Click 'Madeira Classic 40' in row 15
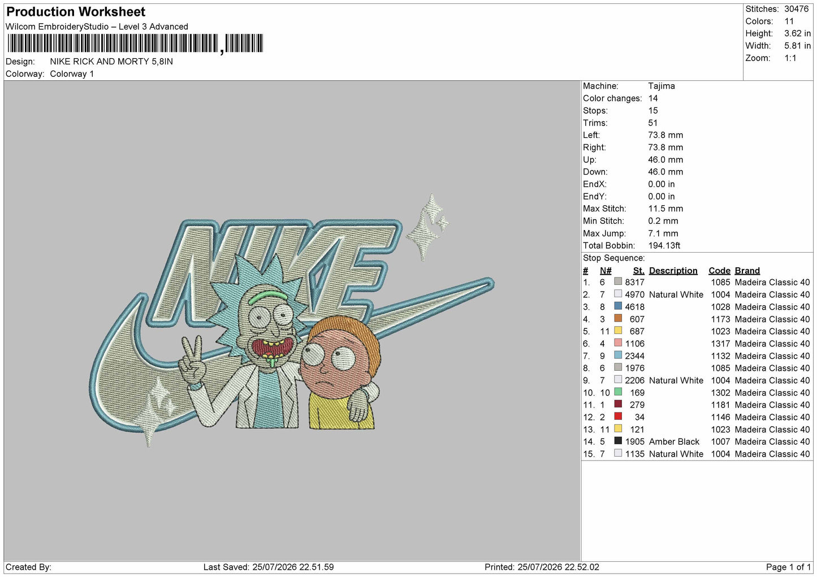 click(x=772, y=454)
